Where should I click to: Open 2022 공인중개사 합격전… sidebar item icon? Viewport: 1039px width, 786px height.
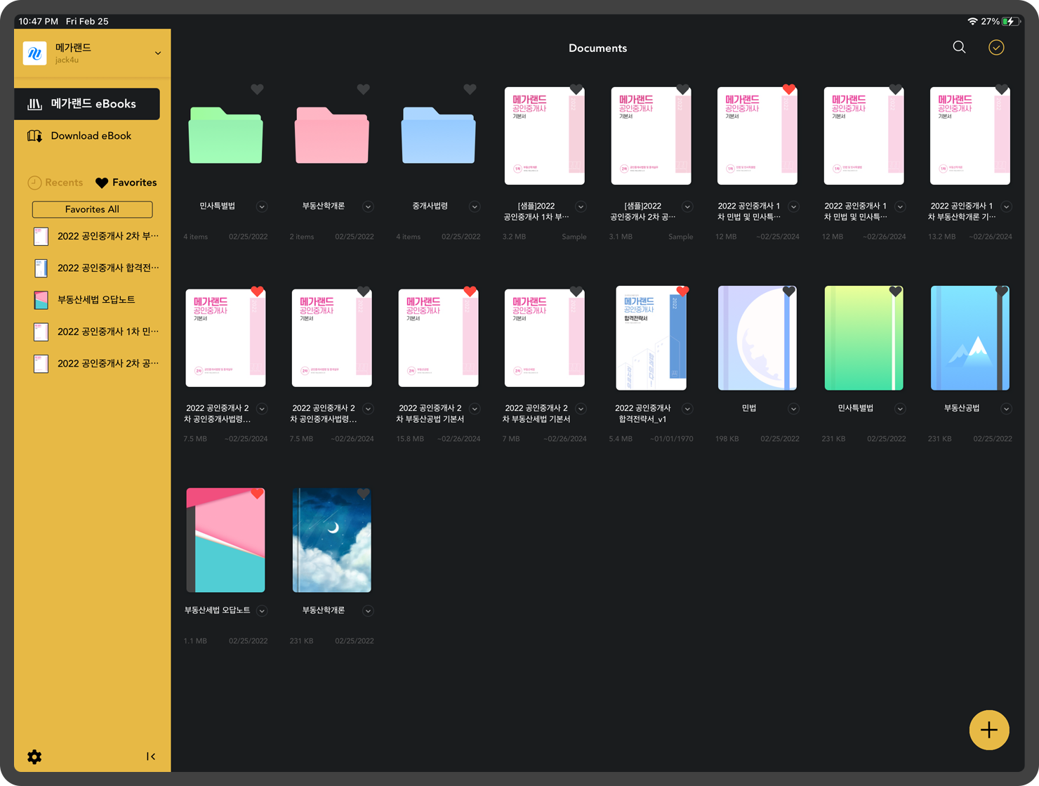coord(41,268)
